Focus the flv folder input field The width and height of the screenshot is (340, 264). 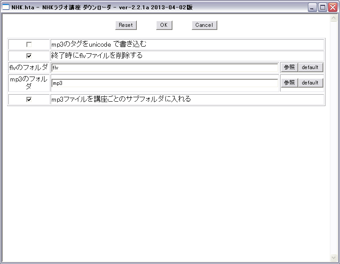165,68
